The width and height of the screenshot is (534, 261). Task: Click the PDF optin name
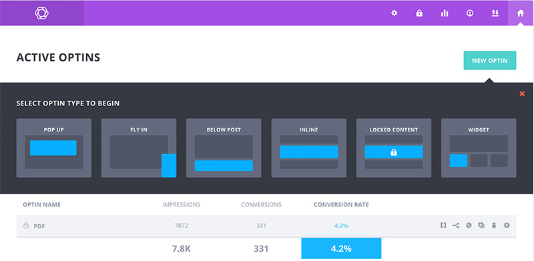coord(39,226)
